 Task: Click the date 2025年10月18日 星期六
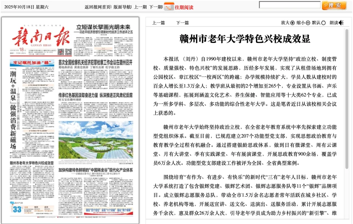click(26, 7)
